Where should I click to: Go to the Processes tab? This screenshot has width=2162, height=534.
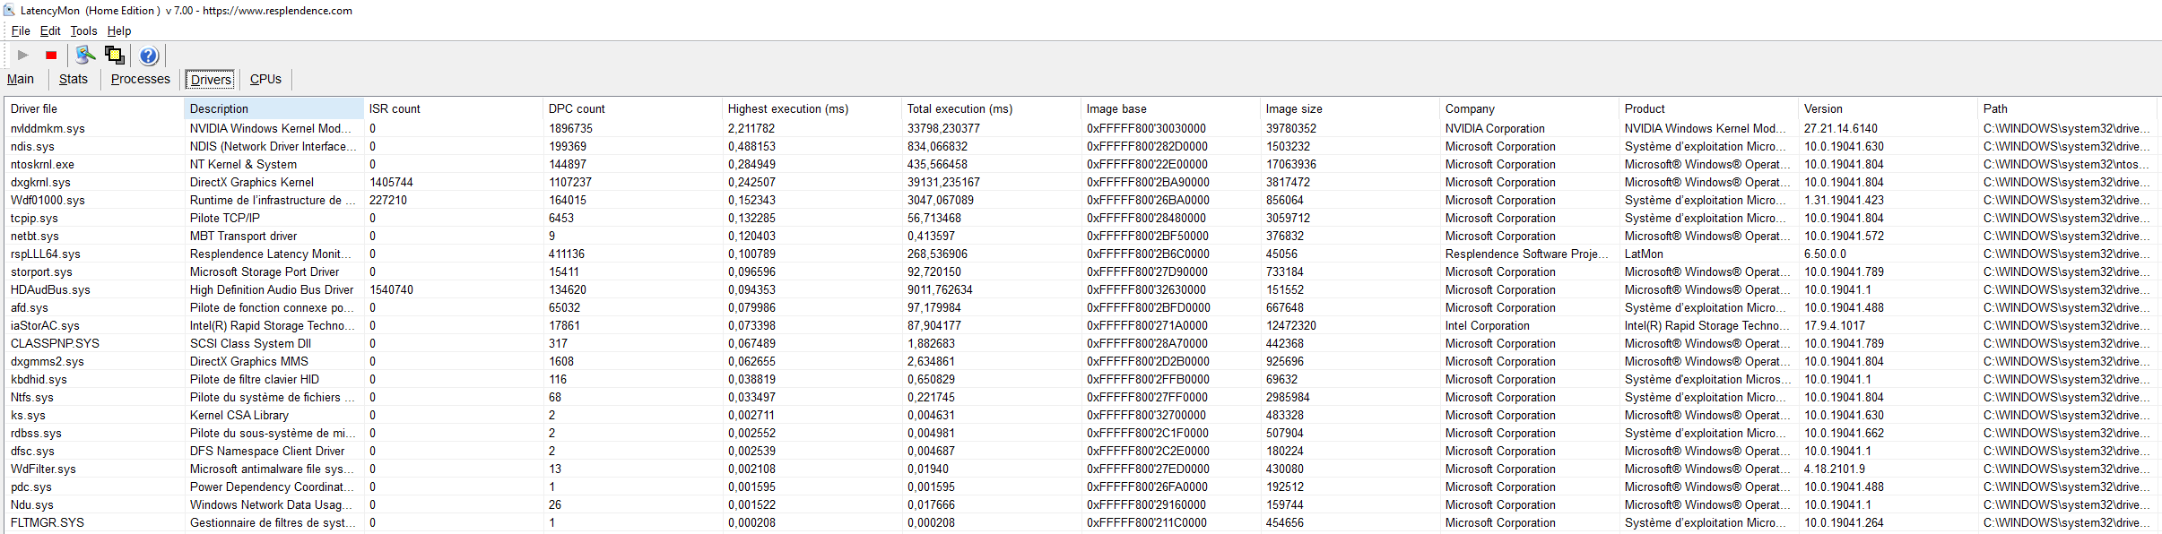pyautogui.click(x=140, y=79)
